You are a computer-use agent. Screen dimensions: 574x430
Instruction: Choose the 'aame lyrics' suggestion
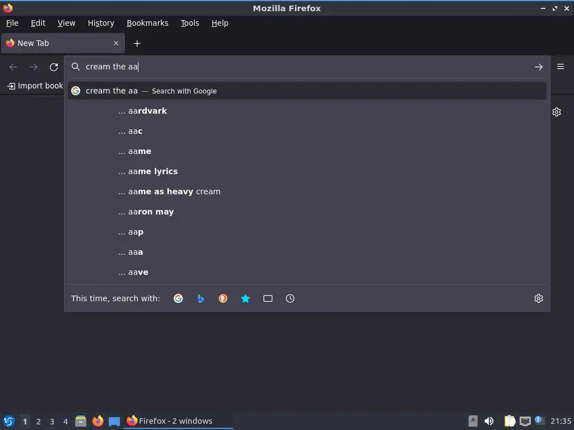pos(307,171)
